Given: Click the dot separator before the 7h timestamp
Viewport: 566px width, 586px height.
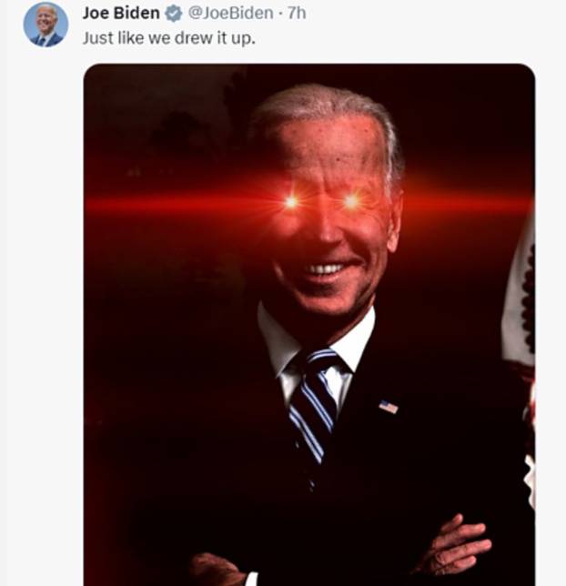Looking at the screenshot, I should pos(280,15).
